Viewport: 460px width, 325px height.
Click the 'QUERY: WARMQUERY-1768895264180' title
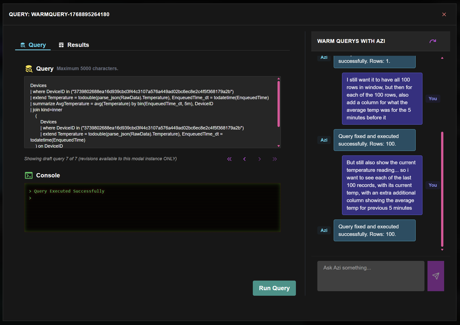pos(59,14)
